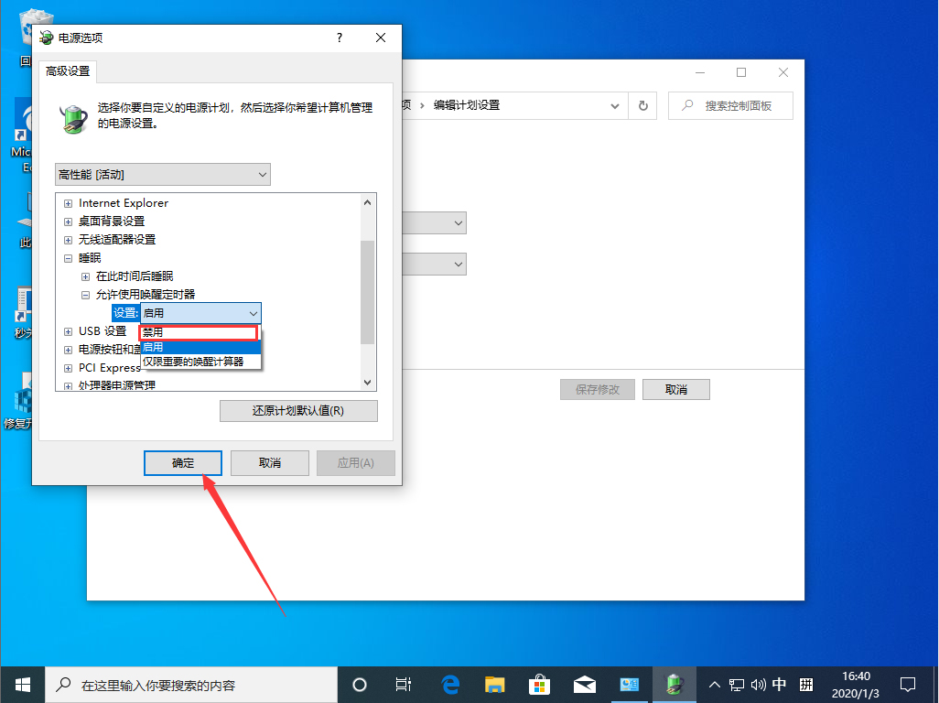939x703 pixels.
Task: Click the volume icon in system tray
Action: coord(759,684)
